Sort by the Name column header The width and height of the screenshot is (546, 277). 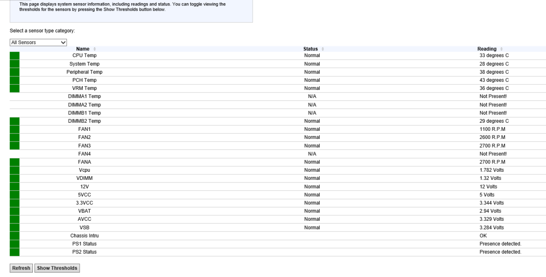point(86,49)
